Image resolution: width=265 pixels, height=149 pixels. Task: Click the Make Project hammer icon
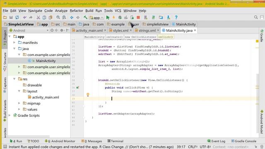point(85,17)
